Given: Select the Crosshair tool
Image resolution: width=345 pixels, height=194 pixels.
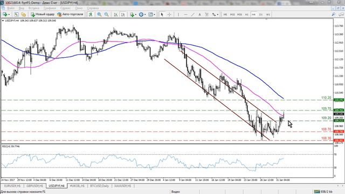Looking at the screenshot, I should click(169, 15).
